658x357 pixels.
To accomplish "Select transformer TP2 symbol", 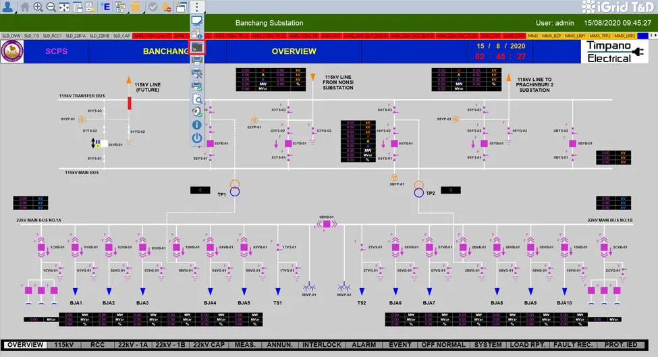I will pyautogui.click(x=419, y=189).
